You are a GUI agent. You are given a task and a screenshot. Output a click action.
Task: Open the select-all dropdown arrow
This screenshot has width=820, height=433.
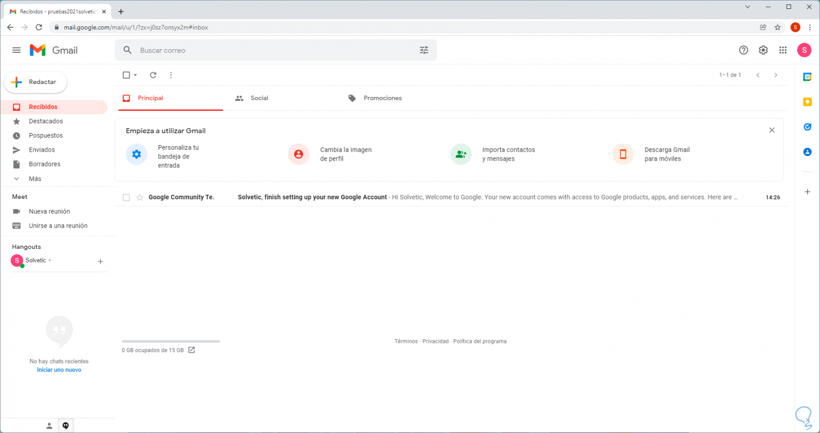click(135, 75)
